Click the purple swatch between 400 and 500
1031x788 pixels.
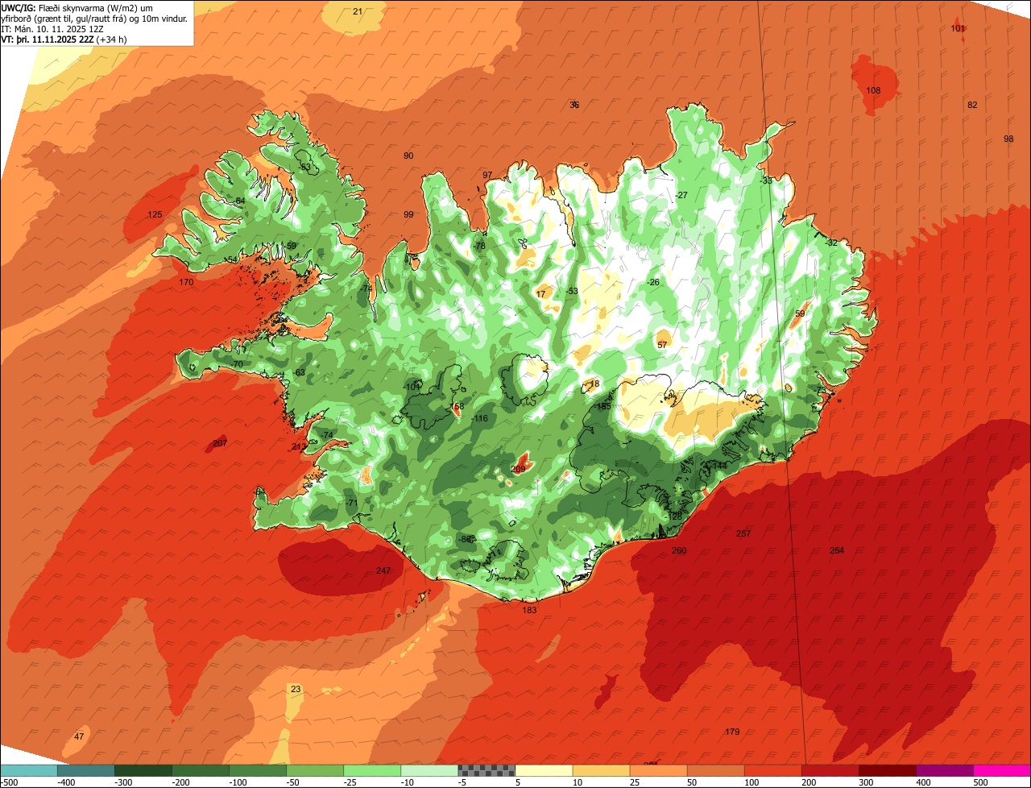pos(945,770)
